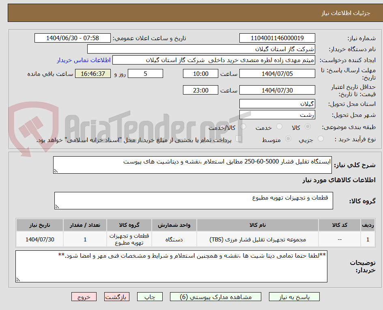Click the date field showing 1404/07/05

[x=277, y=73]
